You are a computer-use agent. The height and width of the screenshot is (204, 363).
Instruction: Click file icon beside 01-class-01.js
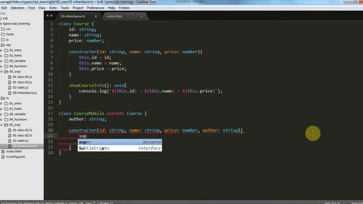pyautogui.click(x=10, y=77)
